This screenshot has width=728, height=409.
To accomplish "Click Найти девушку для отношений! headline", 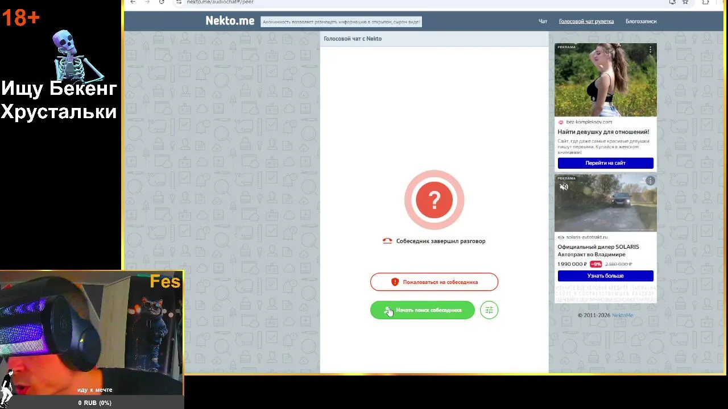I will pyautogui.click(x=603, y=132).
